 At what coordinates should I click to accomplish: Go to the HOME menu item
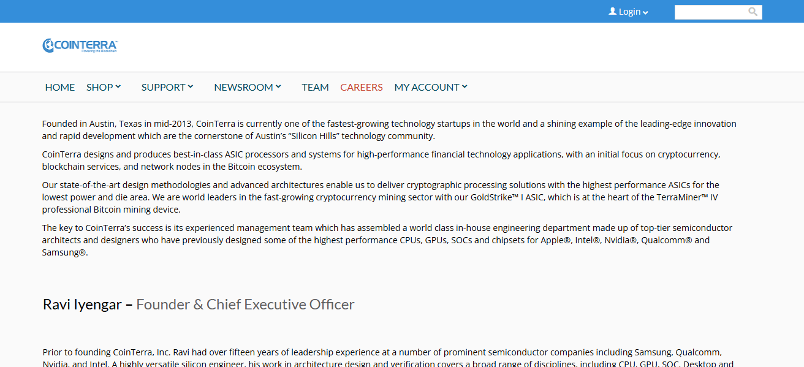pos(60,87)
